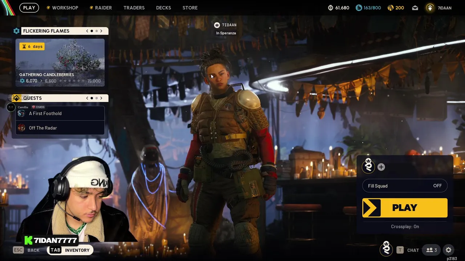Select second page dot in Quests header
The image size is (465, 261).
pos(97,98)
